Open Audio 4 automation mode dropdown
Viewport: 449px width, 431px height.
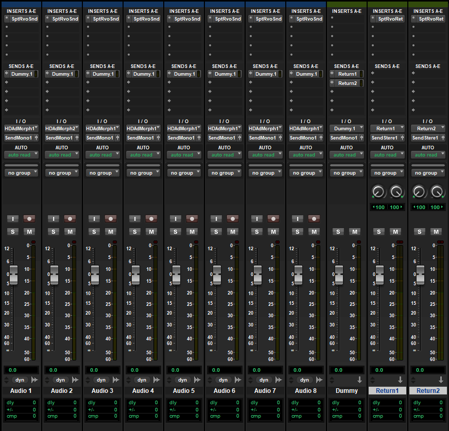pos(142,155)
